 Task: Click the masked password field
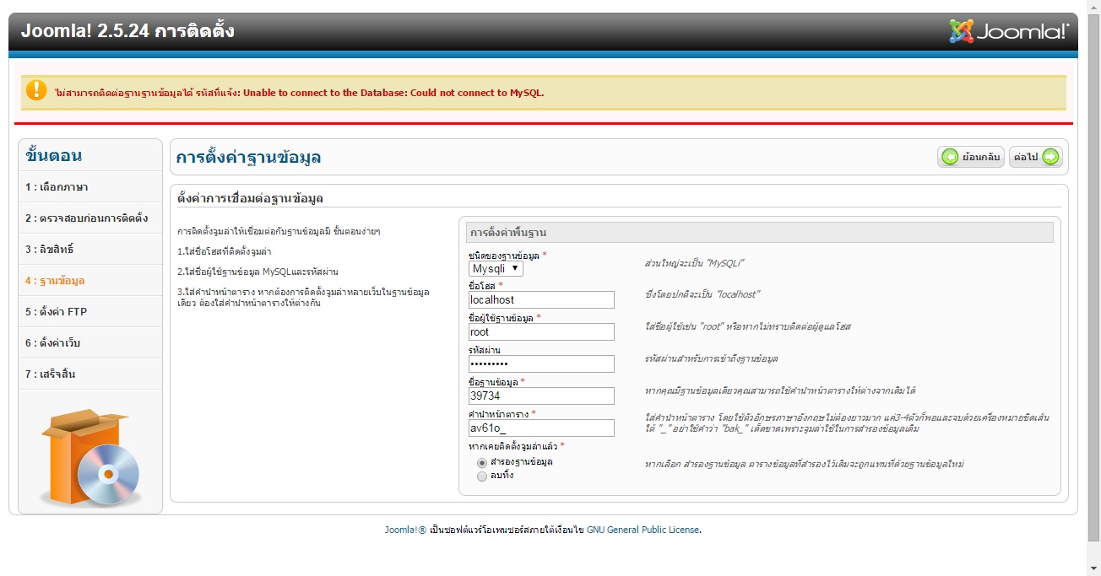541,363
